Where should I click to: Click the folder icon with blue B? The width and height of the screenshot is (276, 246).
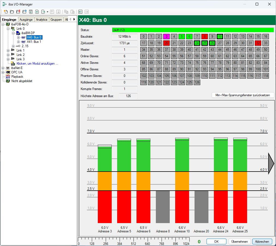pos(25,12)
